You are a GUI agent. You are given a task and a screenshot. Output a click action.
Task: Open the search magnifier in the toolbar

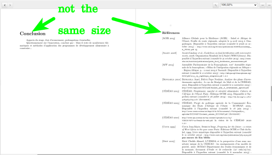tap(216, 5)
